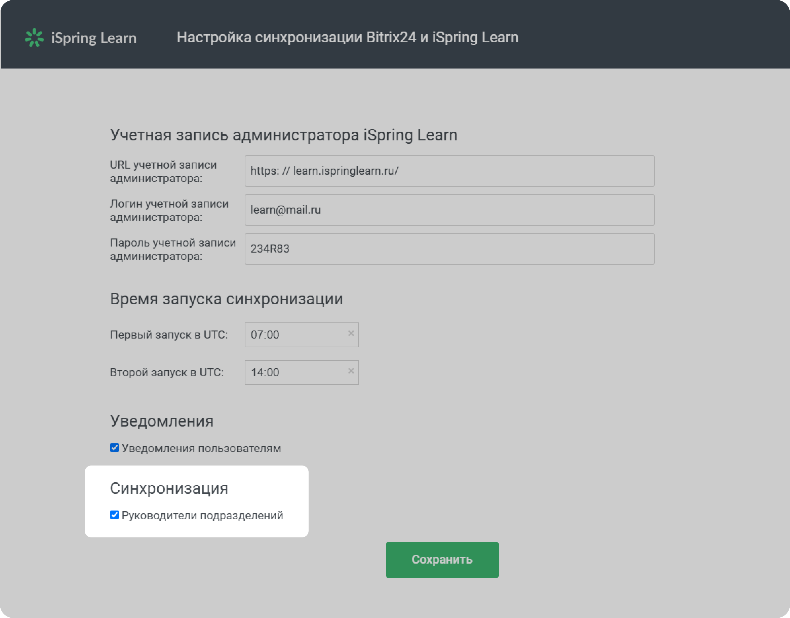Screen dimensions: 790x618
Task: Focus the administrator password field 234R83
Action: pos(449,249)
